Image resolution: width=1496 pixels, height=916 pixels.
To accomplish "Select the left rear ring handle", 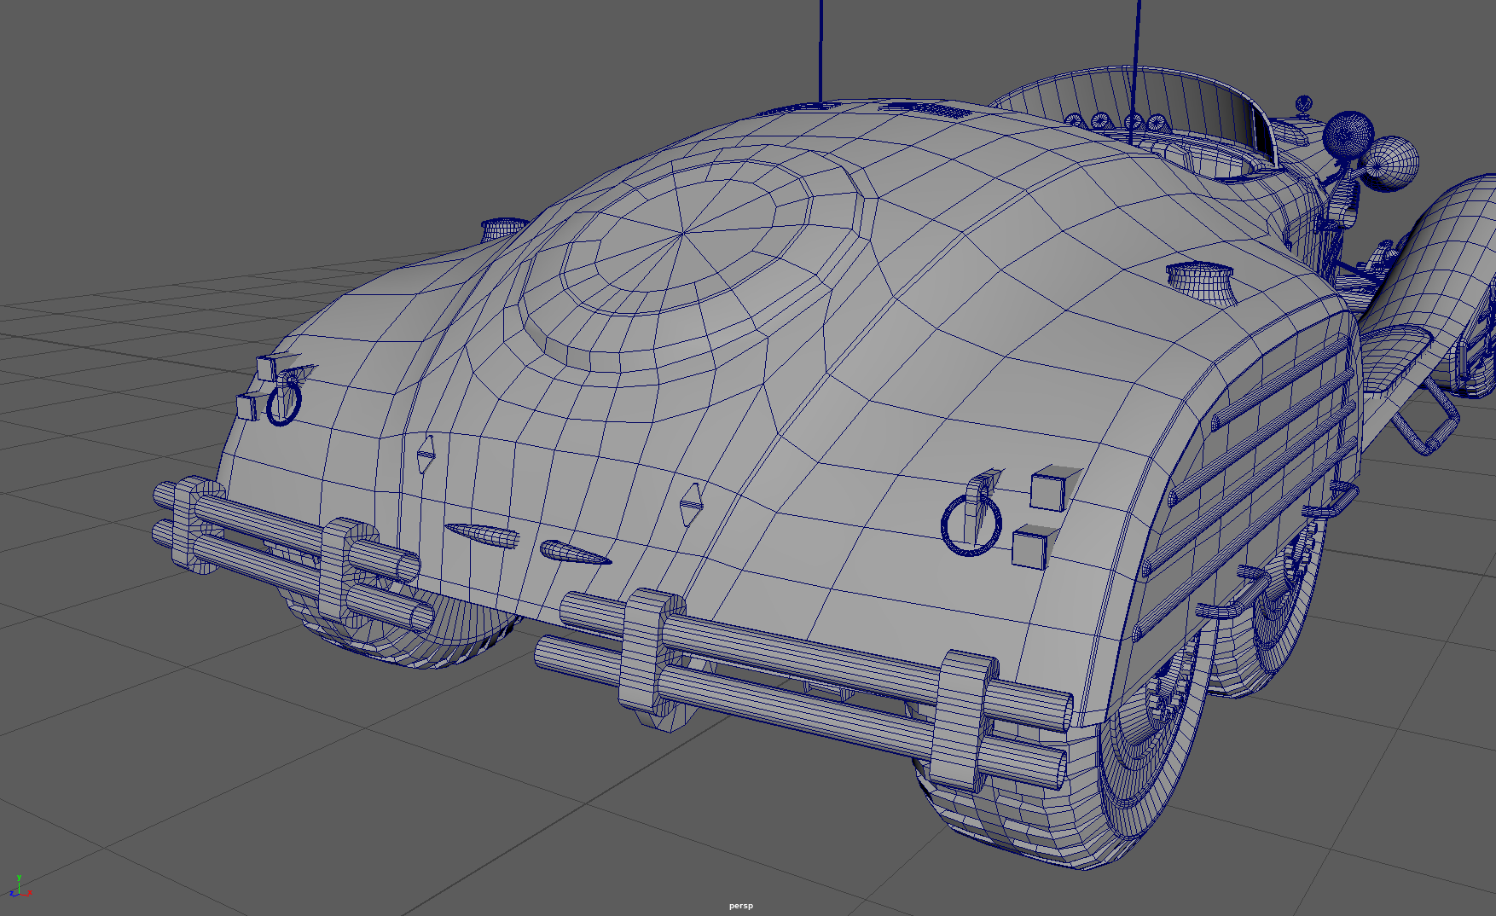I will (x=284, y=403).
